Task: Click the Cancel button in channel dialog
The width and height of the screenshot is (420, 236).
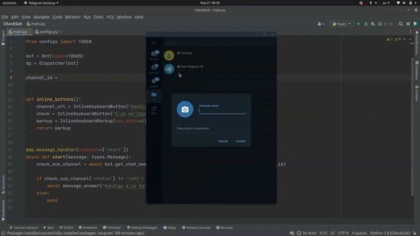Action: 222,141
